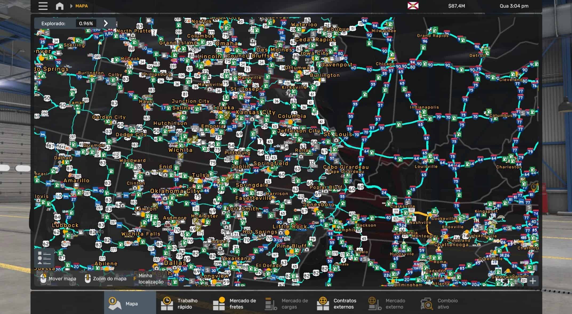
Task: Click Mercado de cargas tab icon
Action: click(271, 304)
